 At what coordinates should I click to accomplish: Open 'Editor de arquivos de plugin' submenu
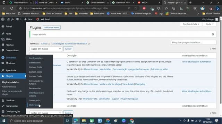12,93
